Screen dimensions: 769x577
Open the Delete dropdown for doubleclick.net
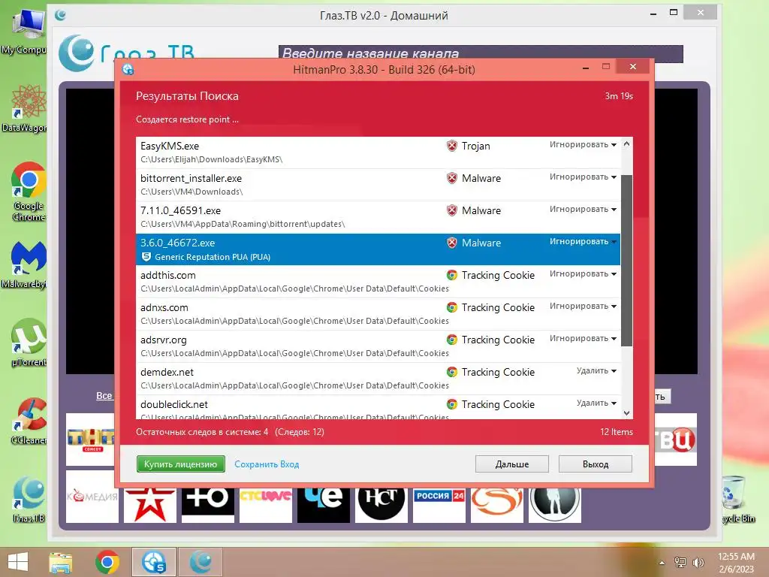click(596, 403)
